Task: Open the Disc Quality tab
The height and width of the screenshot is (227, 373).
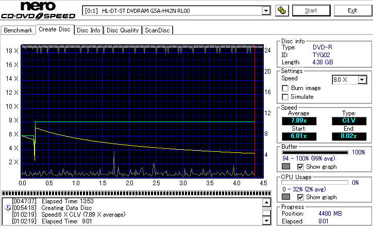Action: [123, 30]
